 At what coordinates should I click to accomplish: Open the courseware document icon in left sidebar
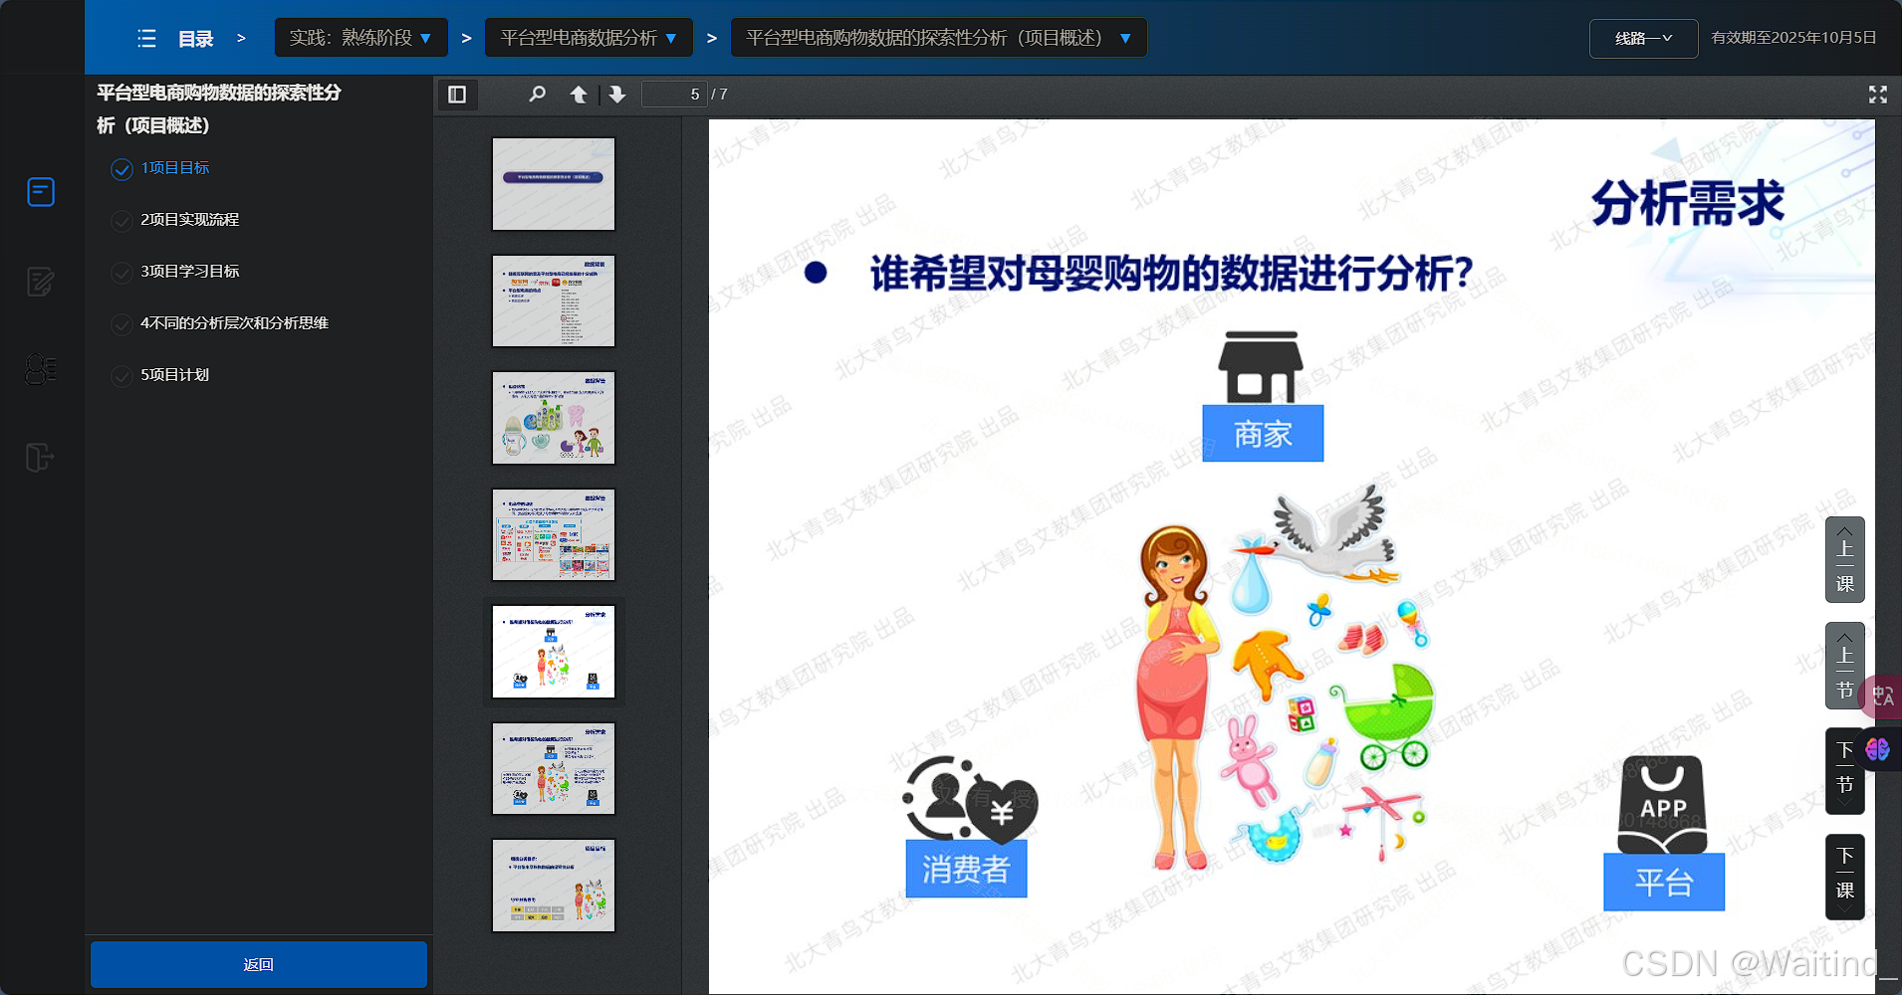[x=41, y=192]
